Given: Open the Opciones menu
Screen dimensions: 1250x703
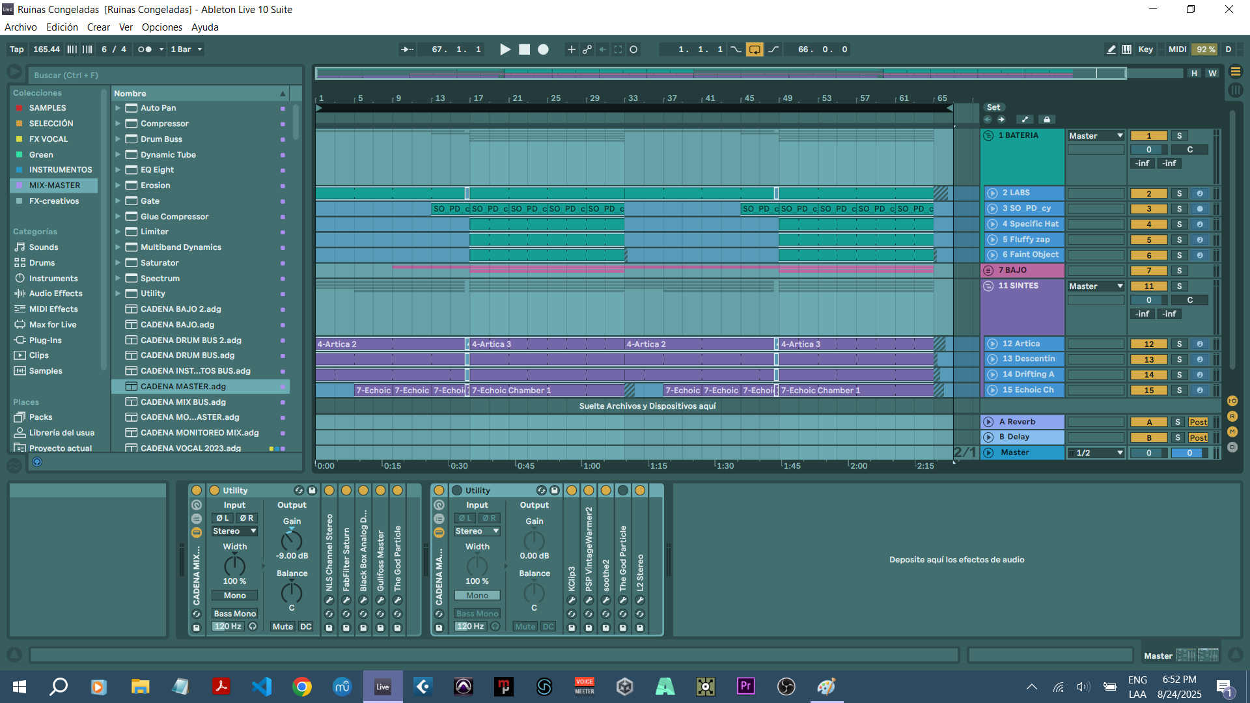Looking at the screenshot, I should pos(161,27).
